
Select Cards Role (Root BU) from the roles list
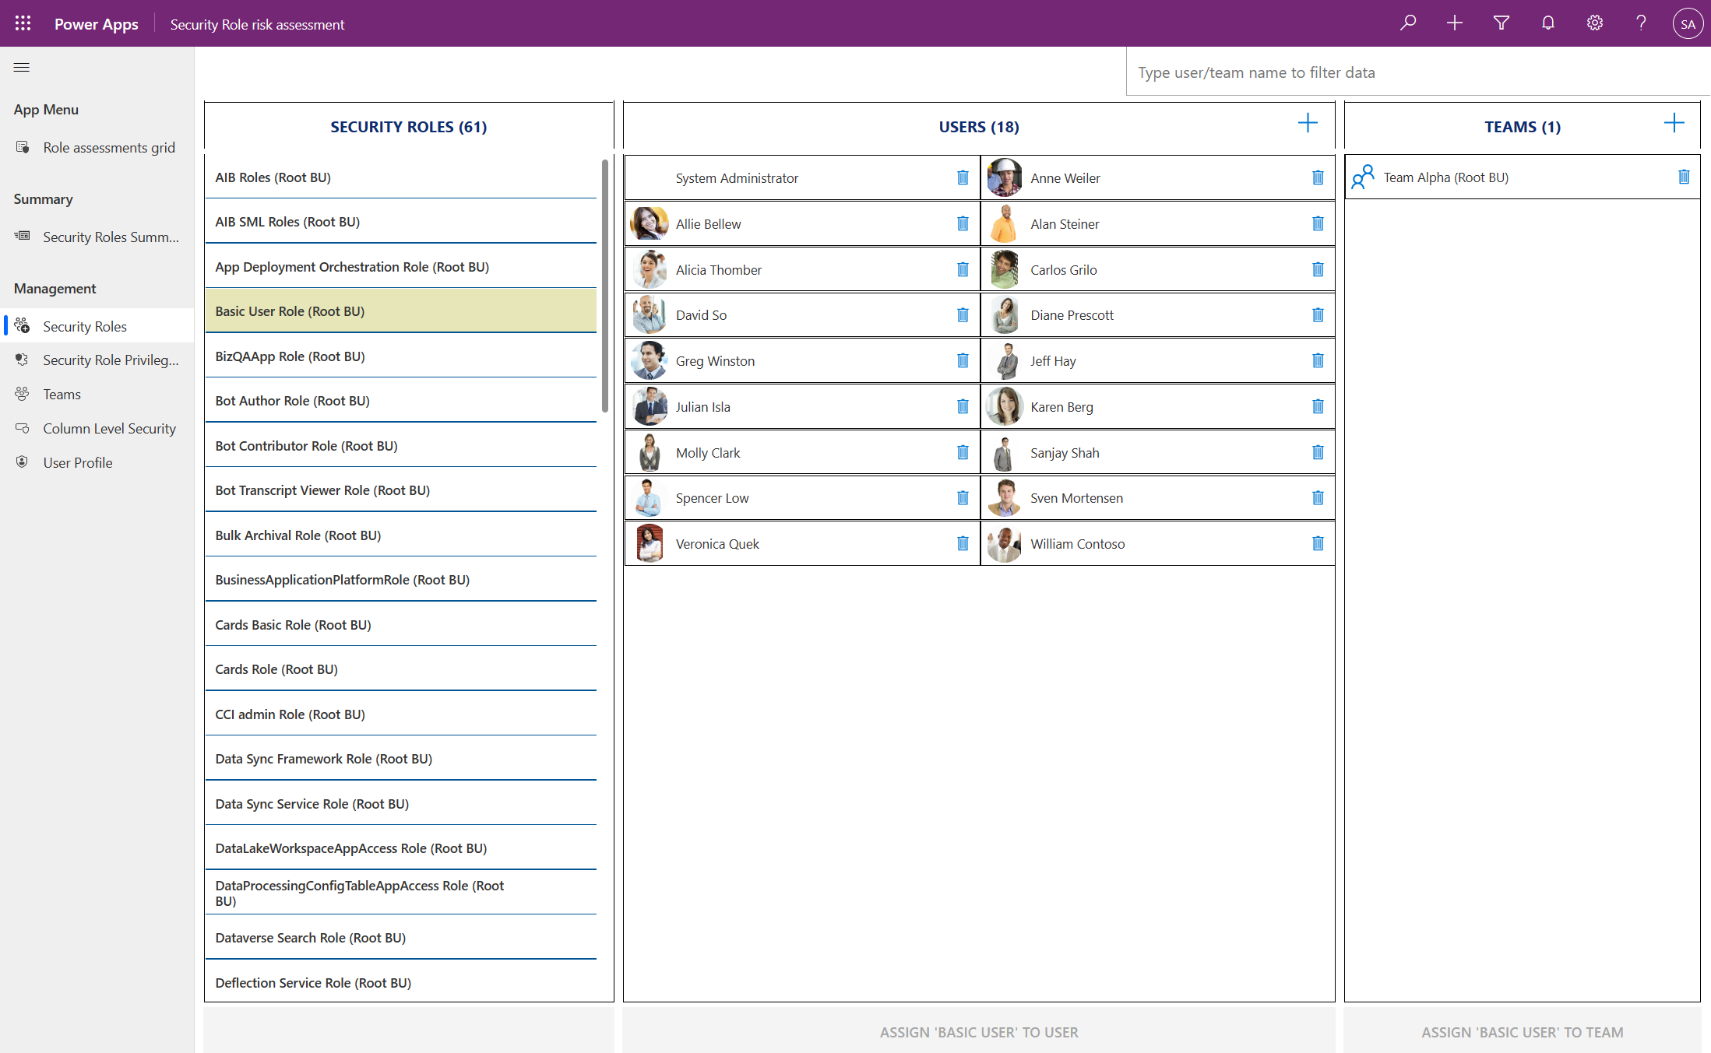[276, 669]
